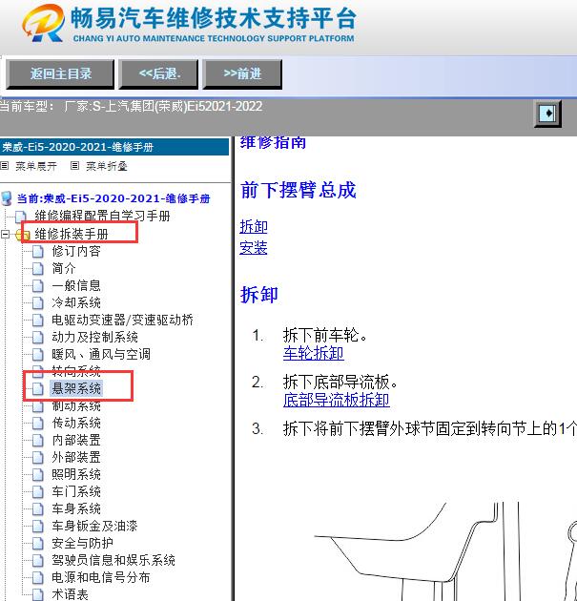Click page icon beside 电驱动变速器/变速驱动桥

tap(37, 320)
